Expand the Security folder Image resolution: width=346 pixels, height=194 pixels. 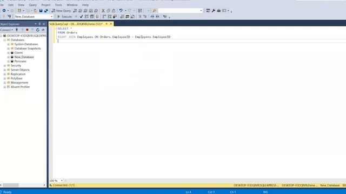pyautogui.click(x=5, y=66)
